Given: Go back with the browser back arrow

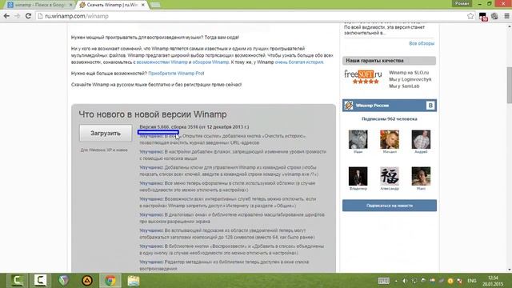Looking at the screenshot, I should pos(6,16).
